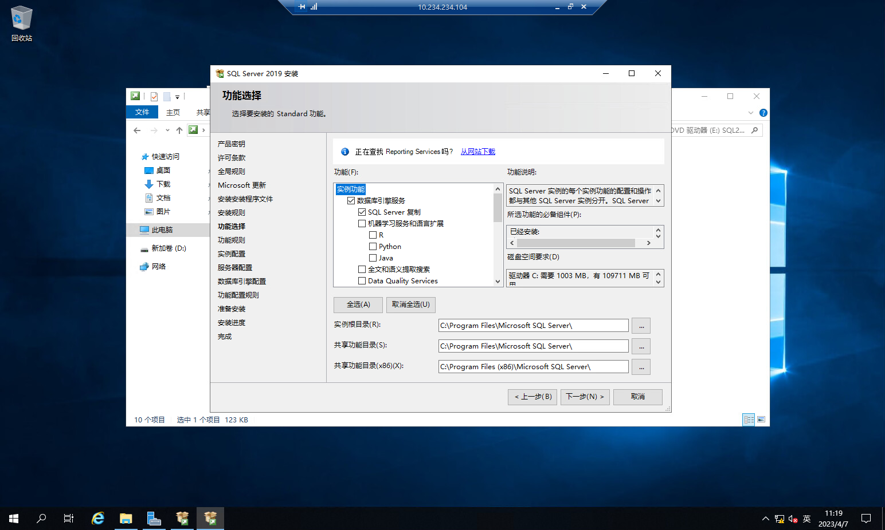Viewport: 885px width, 530px height.
Task: Show hidden system tray icons
Action: click(765, 519)
